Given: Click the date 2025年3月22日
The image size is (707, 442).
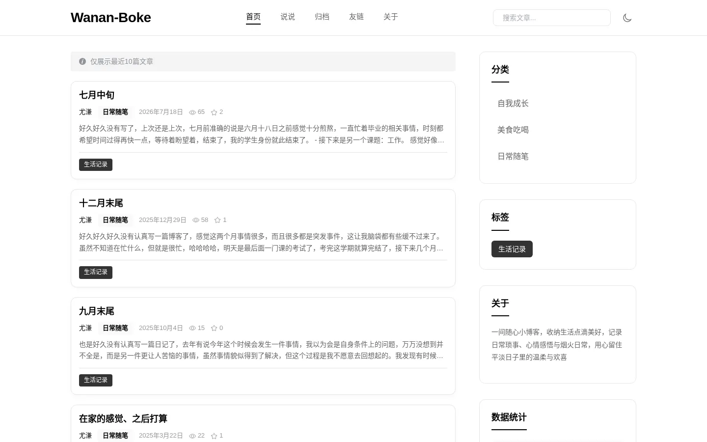Looking at the screenshot, I should point(161,436).
